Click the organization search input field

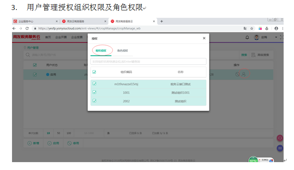(148, 61)
